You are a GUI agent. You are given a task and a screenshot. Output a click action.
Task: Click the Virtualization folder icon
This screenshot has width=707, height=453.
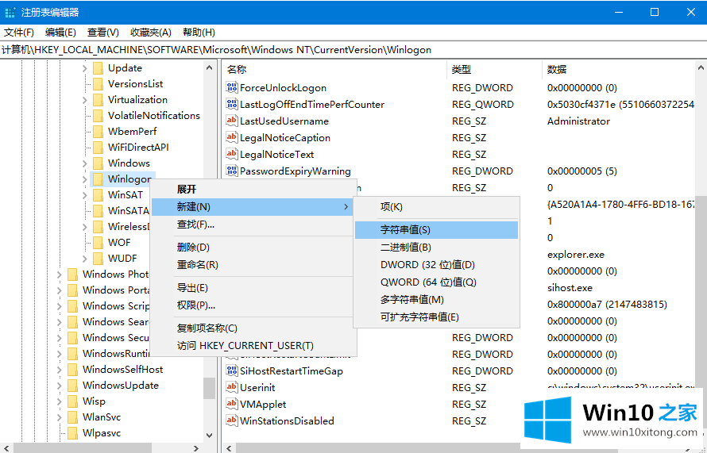point(98,100)
